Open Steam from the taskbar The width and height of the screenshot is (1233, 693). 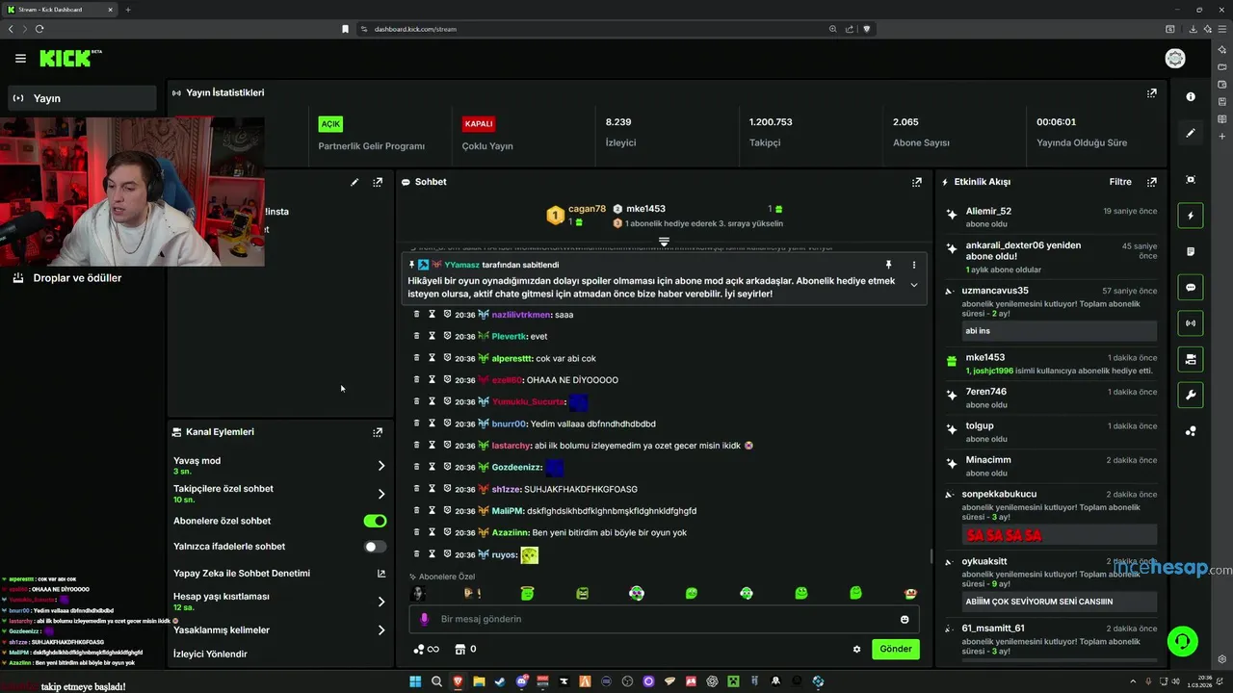tap(500, 681)
